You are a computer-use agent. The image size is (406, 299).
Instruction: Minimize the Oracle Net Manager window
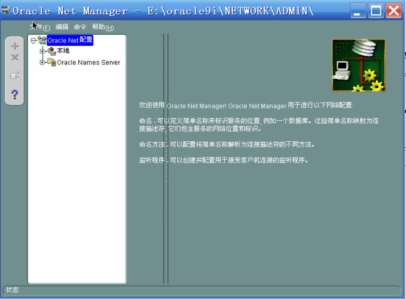358,10
